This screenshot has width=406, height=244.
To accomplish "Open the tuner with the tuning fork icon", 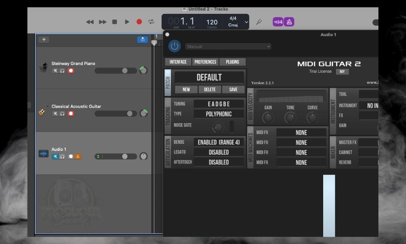I will 259,22.
